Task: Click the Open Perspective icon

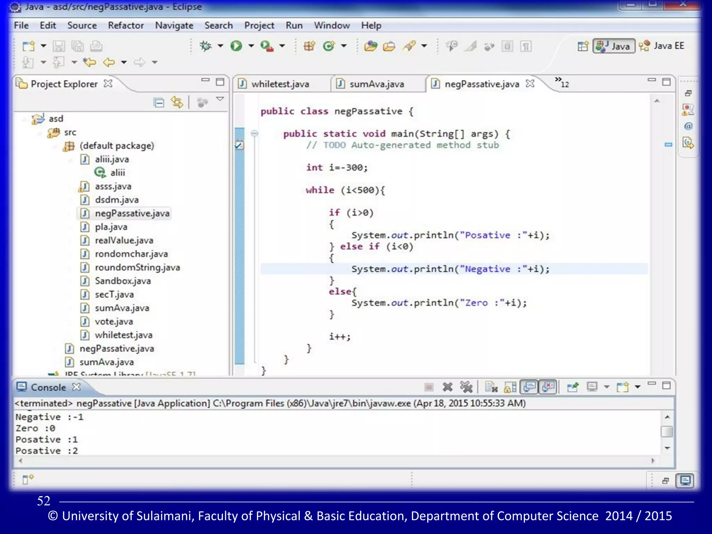Action: click(x=583, y=46)
